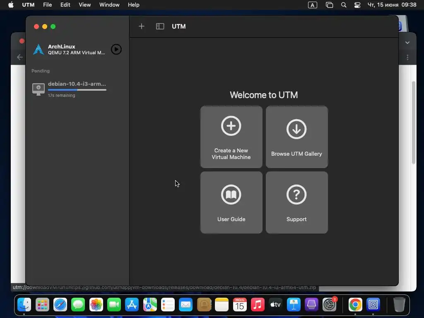Viewport: 424px width, 318px height.
Task: Click the Arch Linux logo icon
Action: click(39, 50)
